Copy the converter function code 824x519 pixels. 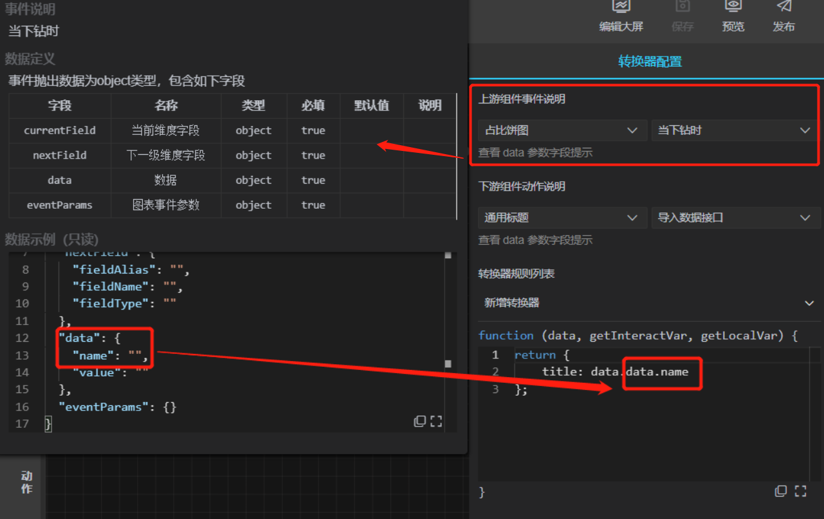pos(781,491)
